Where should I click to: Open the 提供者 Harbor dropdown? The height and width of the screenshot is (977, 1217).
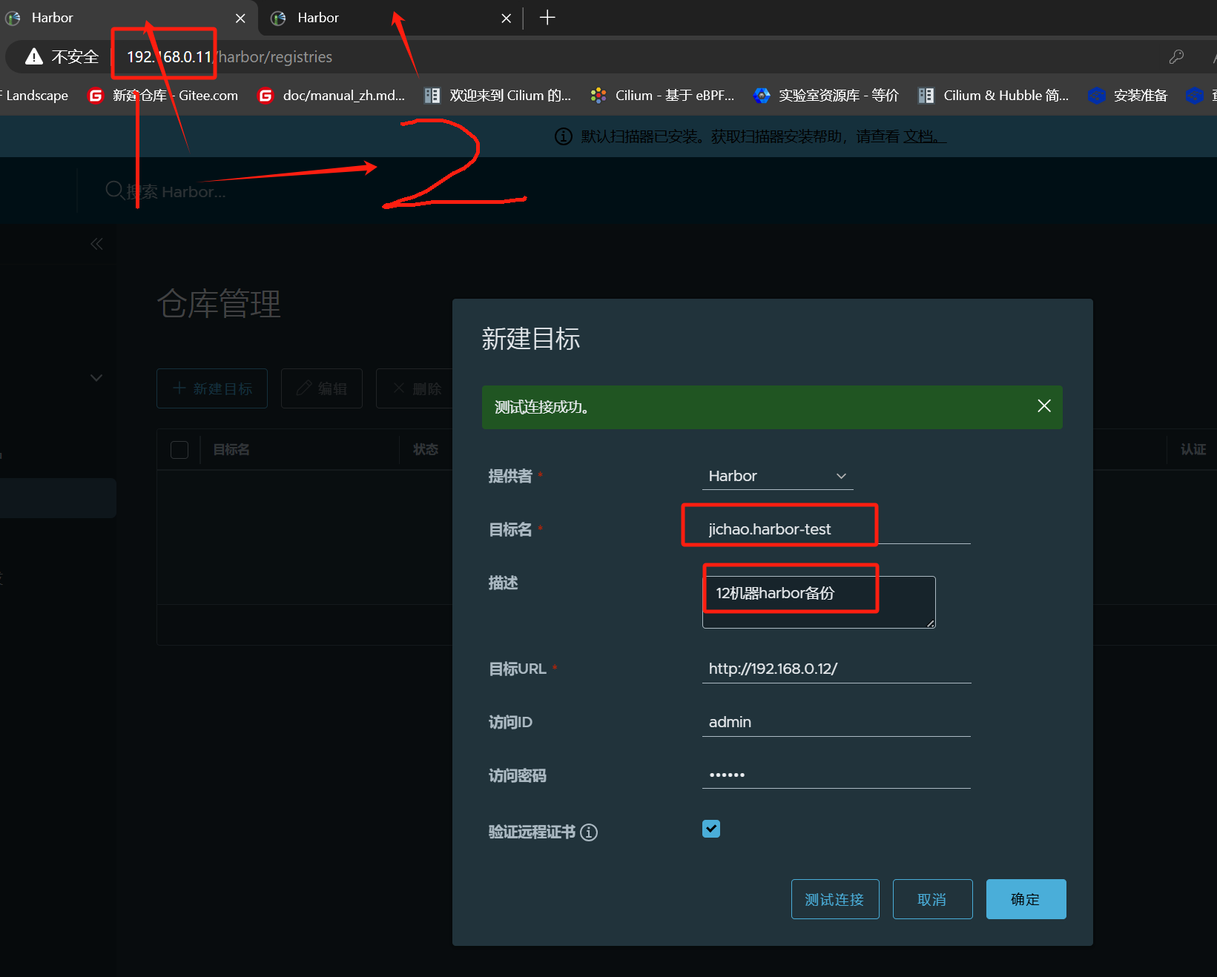[x=777, y=476]
